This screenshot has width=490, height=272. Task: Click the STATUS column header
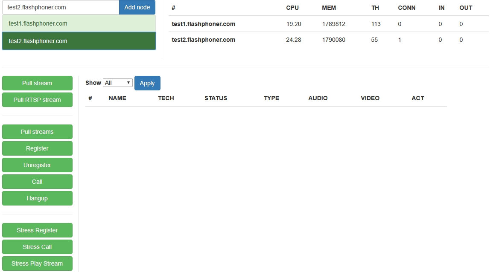tap(216, 98)
